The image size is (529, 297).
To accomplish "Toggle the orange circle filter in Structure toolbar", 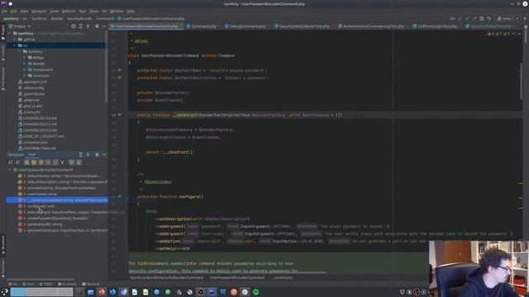I will [x=34, y=163].
